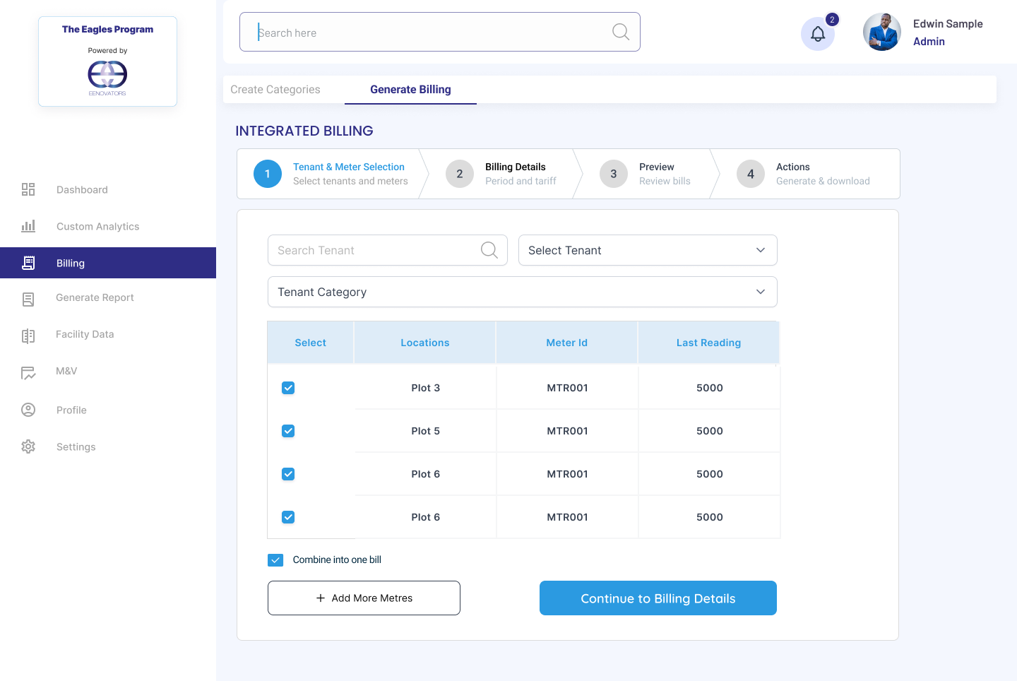Click the Locations column header
Viewport: 1017px width, 681px height.
425,343
